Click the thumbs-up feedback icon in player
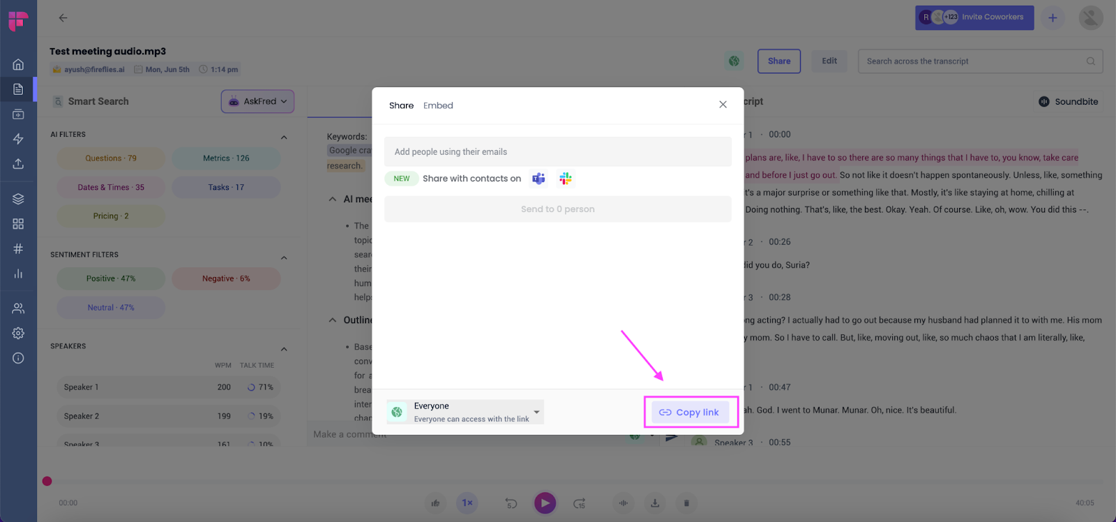This screenshot has height=522, width=1116. click(435, 503)
